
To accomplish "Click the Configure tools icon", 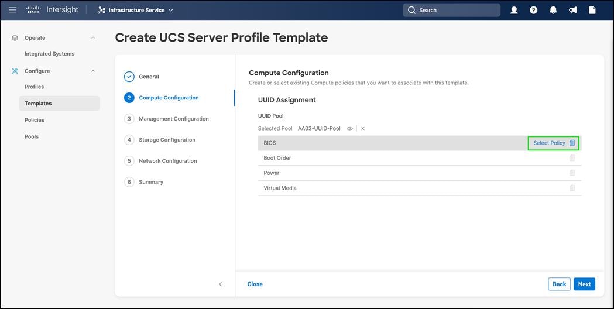I will 15,71.
